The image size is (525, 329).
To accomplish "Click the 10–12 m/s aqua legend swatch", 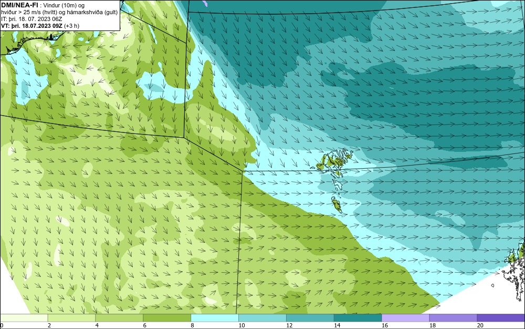I will [x=262, y=318].
